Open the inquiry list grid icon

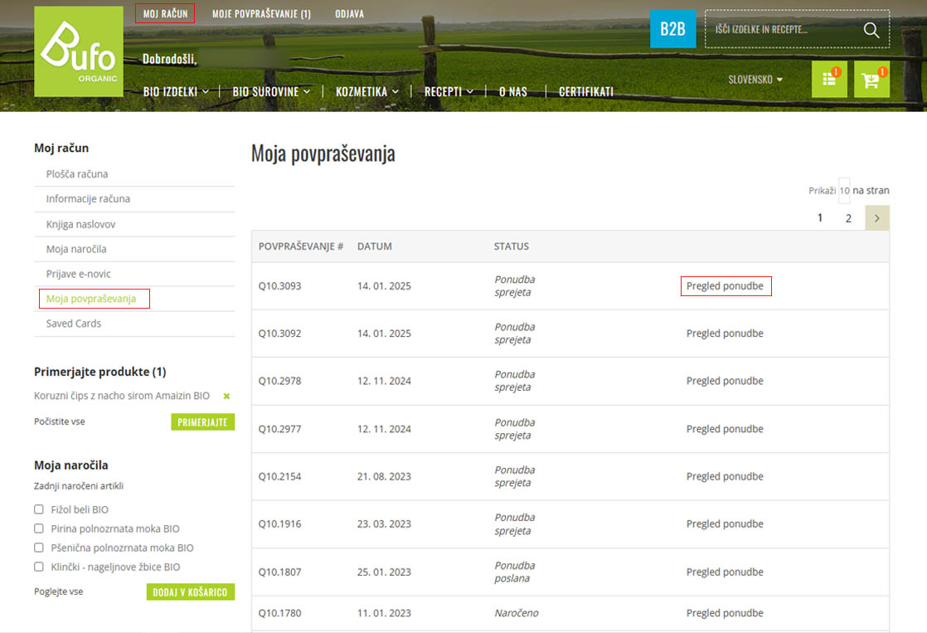click(x=828, y=80)
